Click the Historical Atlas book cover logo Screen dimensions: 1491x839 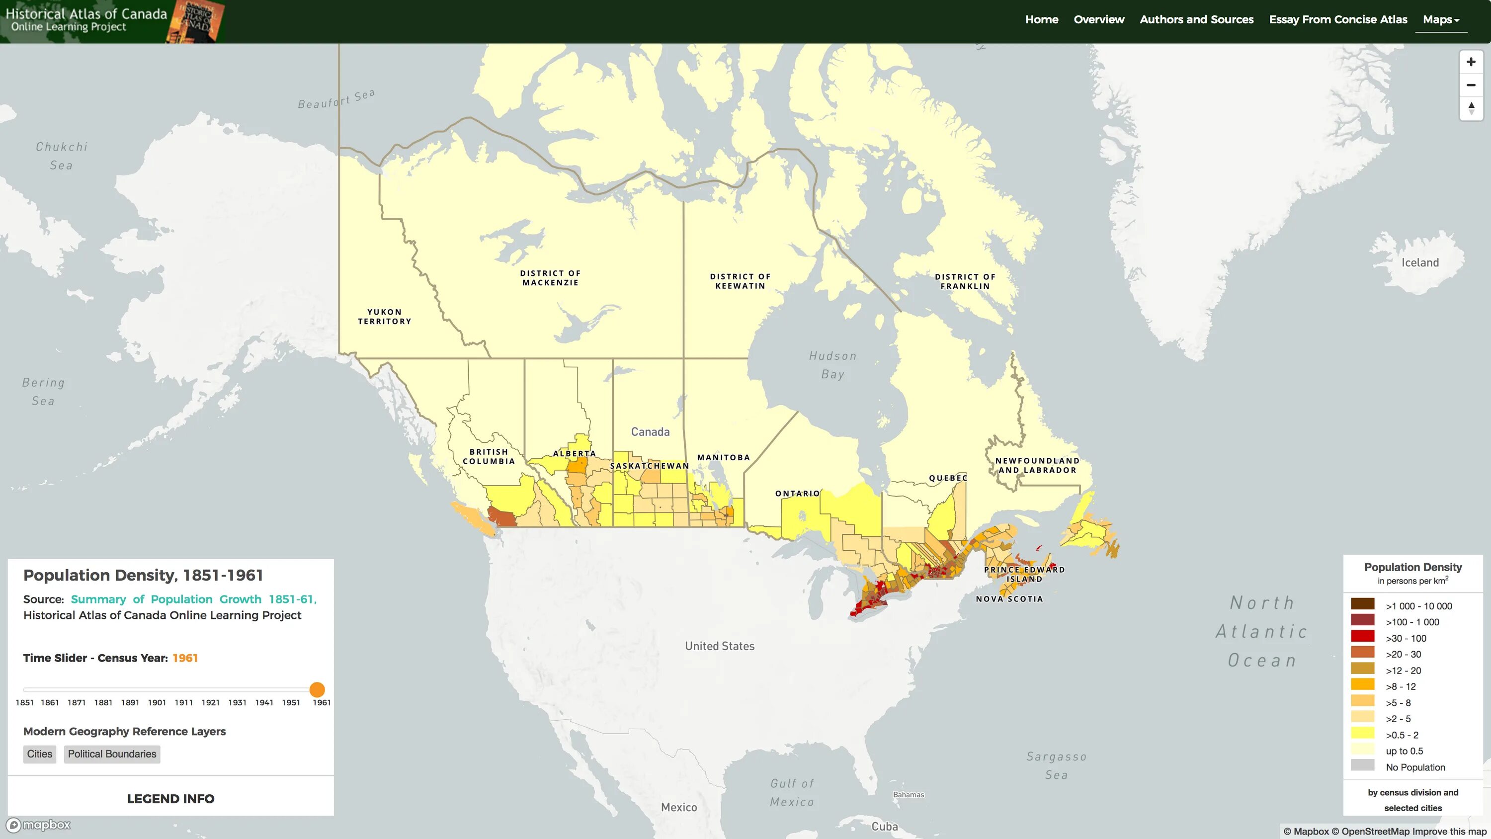tap(196, 21)
